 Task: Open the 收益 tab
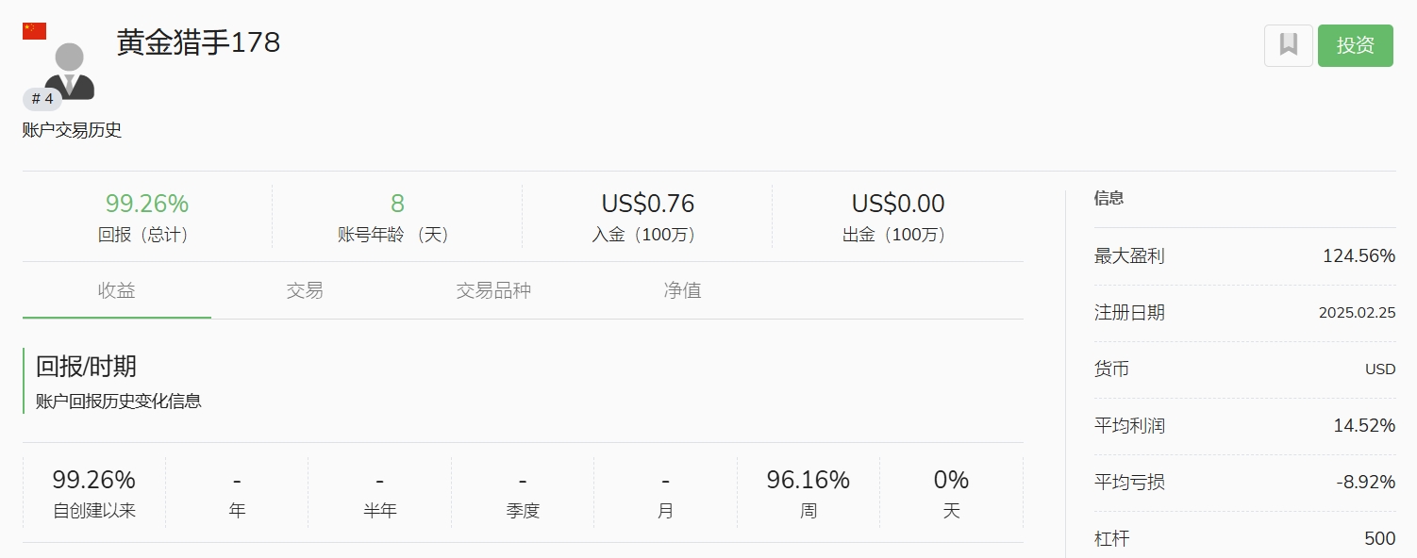click(x=117, y=290)
